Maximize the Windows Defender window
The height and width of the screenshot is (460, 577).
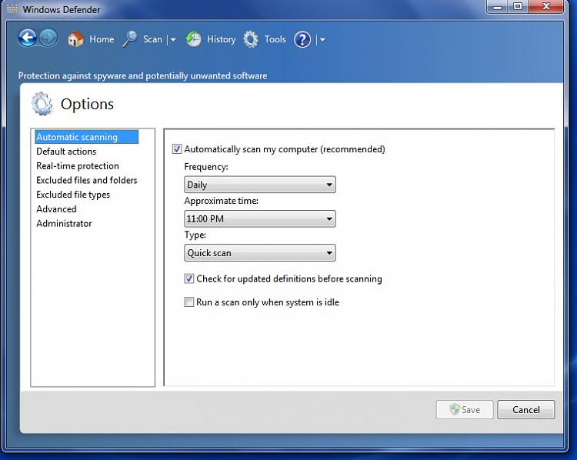point(518,7)
